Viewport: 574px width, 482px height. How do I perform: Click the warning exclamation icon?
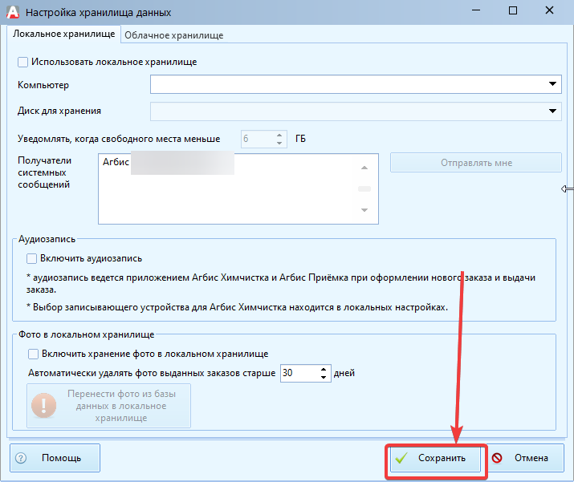(44, 406)
